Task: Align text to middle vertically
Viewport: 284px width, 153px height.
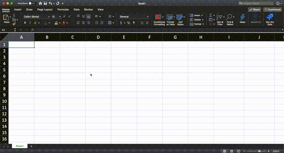Action: pos(83,16)
